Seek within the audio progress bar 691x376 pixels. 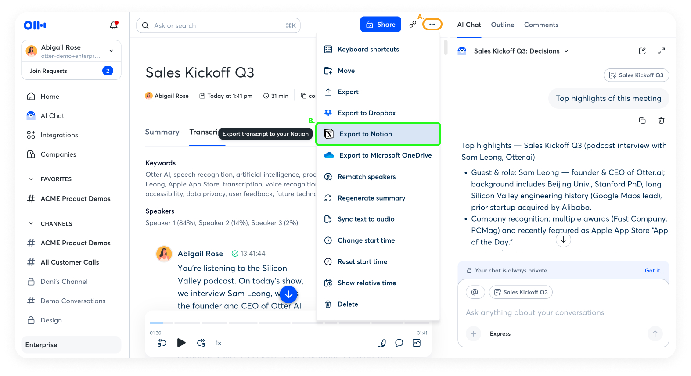coord(288,323)
